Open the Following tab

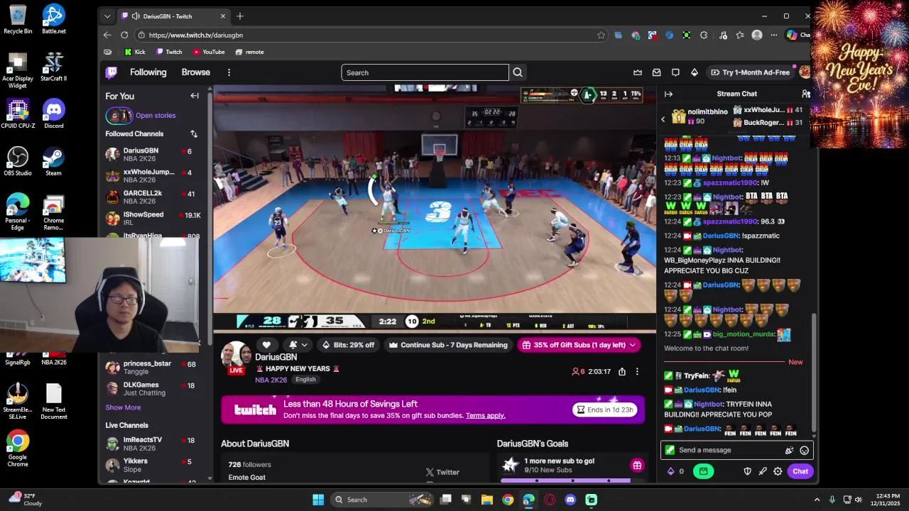148,72
